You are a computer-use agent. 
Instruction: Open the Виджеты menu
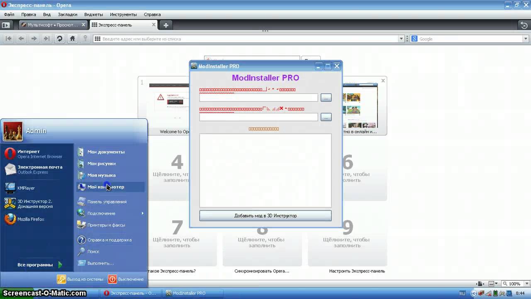tap(93, 15)
